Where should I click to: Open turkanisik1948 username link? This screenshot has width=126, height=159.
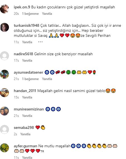[x=26, y=25]
